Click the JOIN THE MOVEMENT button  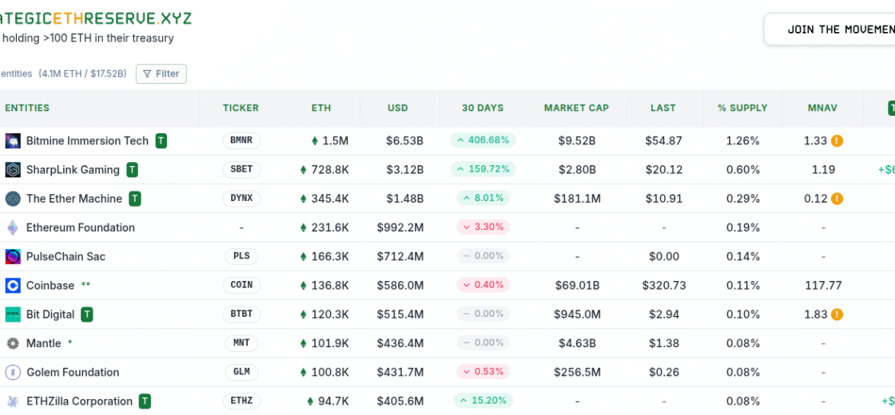click(832, 29)
